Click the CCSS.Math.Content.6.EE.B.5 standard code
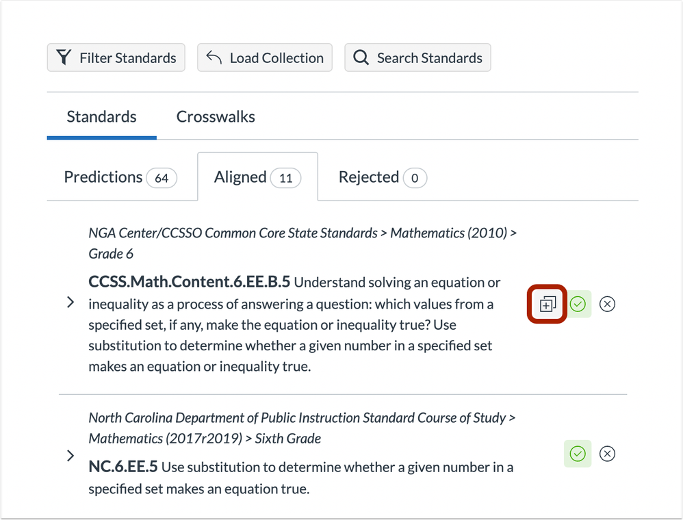 189,282
